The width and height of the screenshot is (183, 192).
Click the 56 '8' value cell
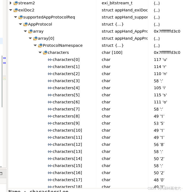[159, 144]
